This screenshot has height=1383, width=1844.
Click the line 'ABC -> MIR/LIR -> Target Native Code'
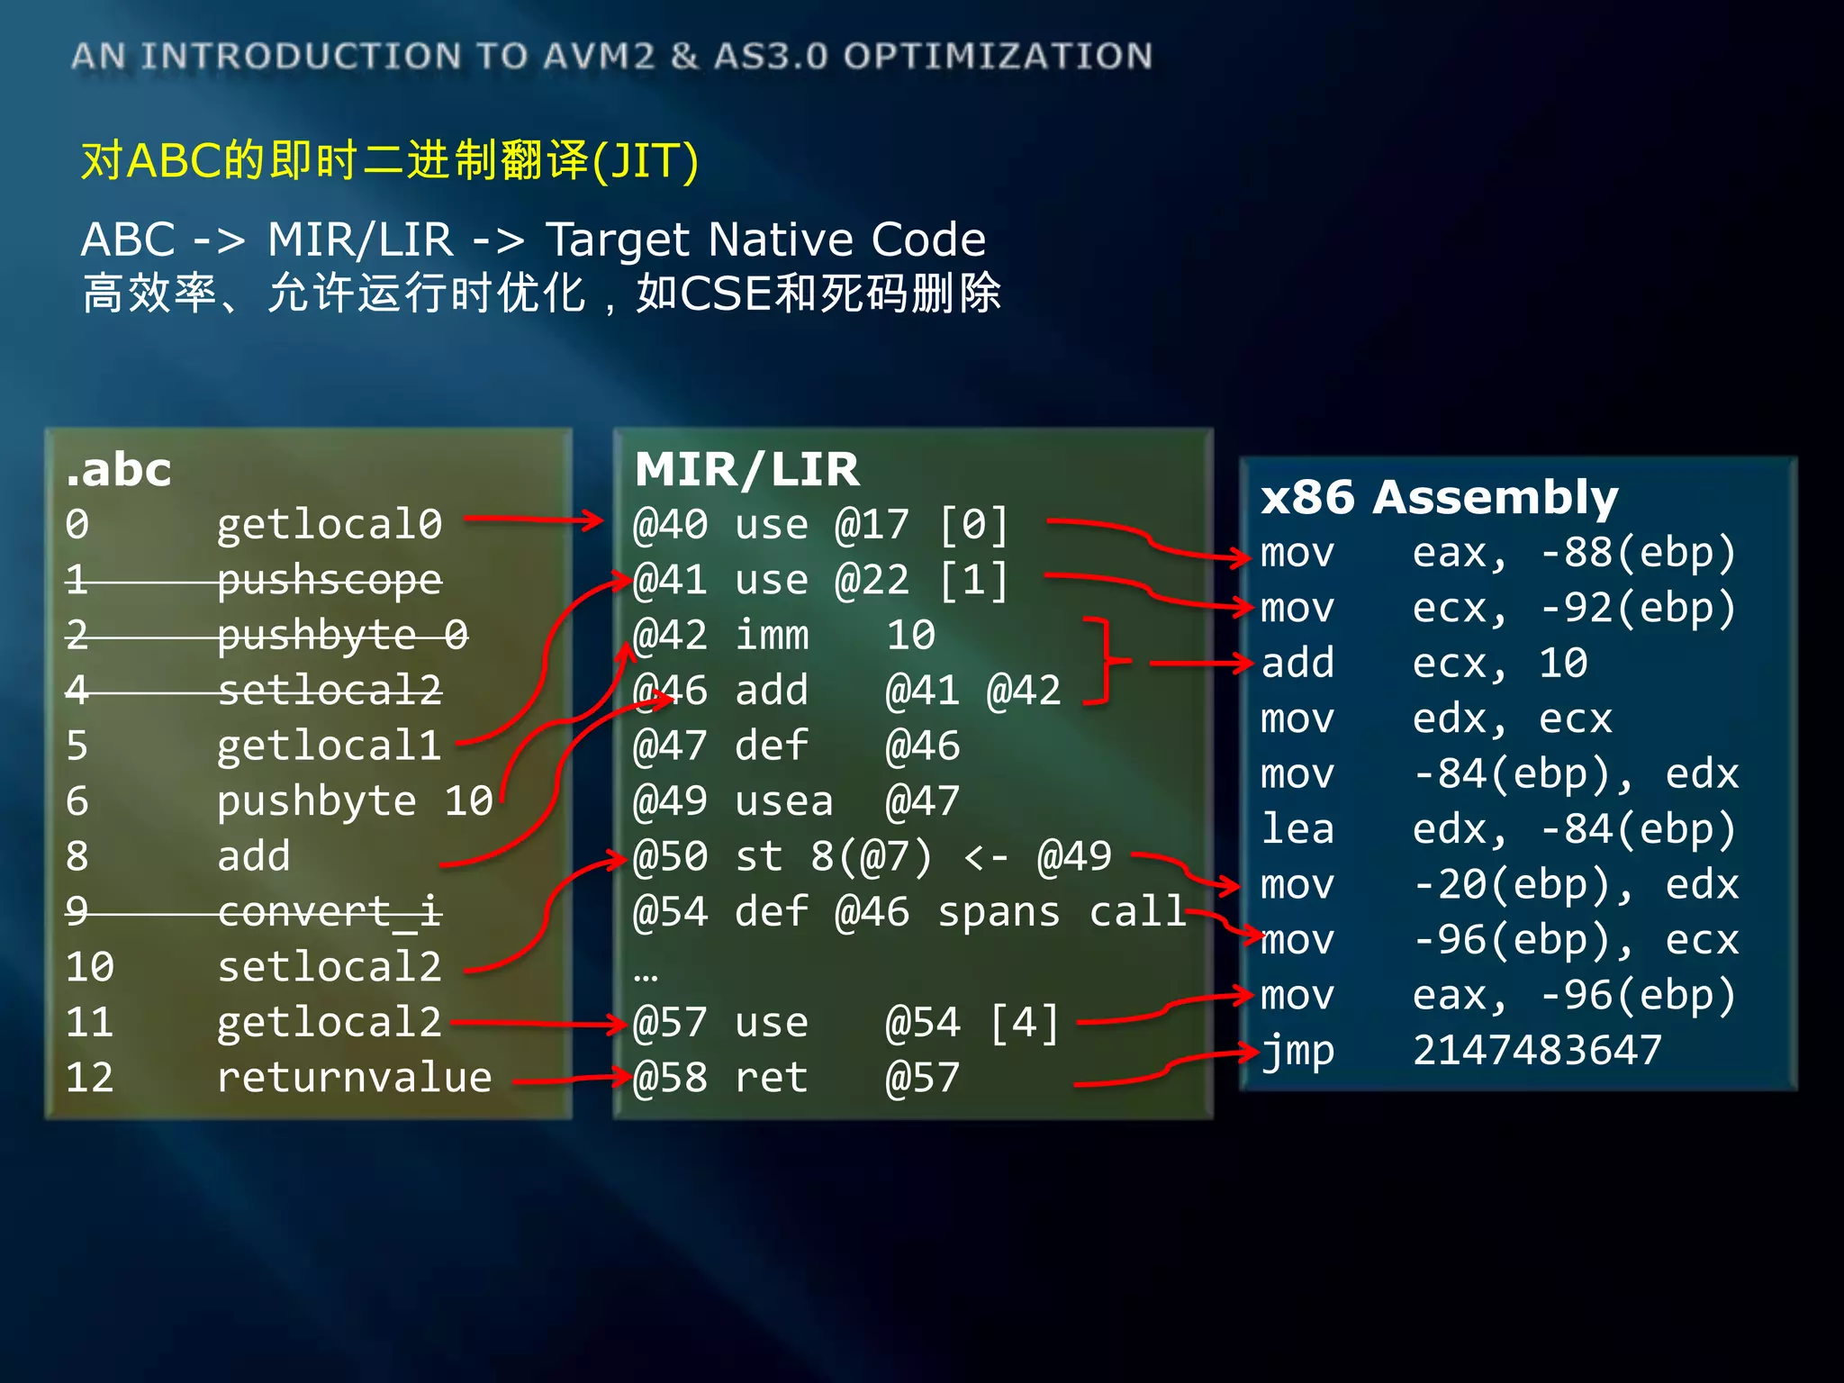pyautogui.click(x=533, y=240)
